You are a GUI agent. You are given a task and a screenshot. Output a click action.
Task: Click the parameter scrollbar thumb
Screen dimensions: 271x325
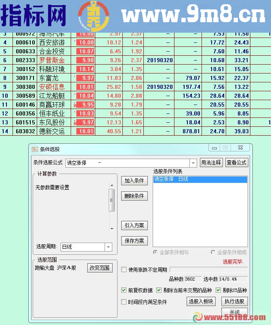click(112, 200)
